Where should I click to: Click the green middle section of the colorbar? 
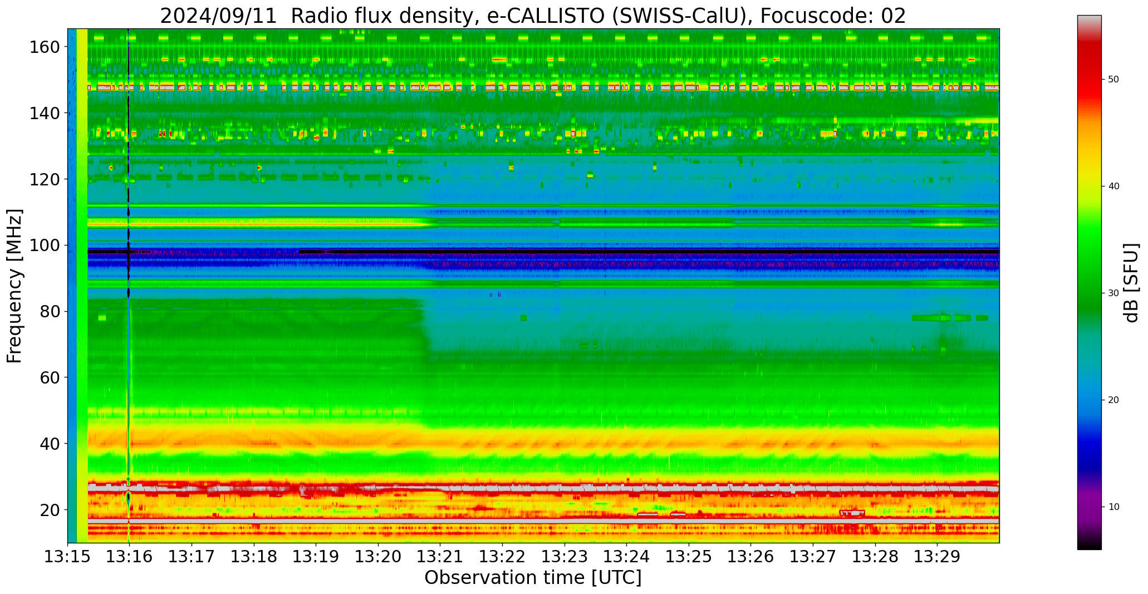(x=1089, y=267)
